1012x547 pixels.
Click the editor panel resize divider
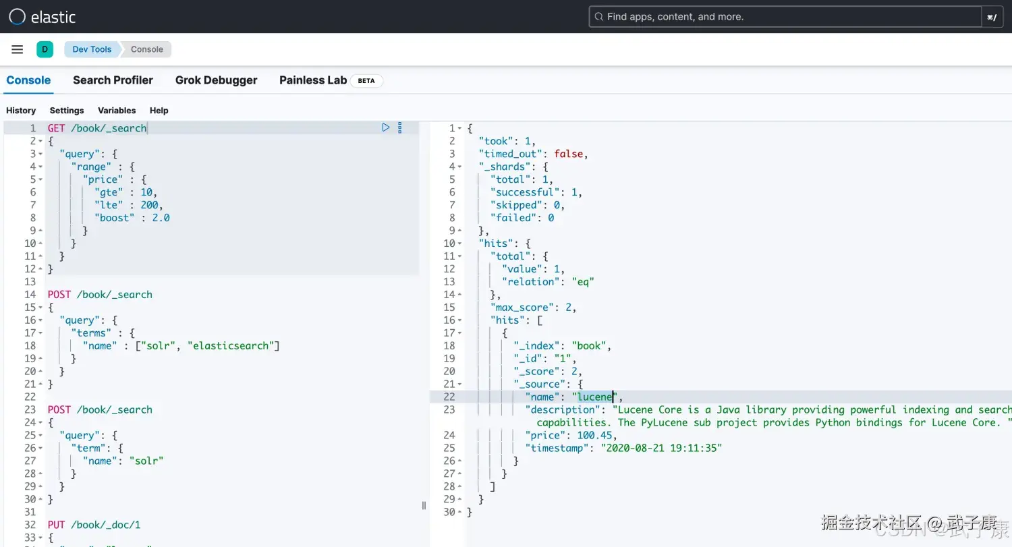424,505
